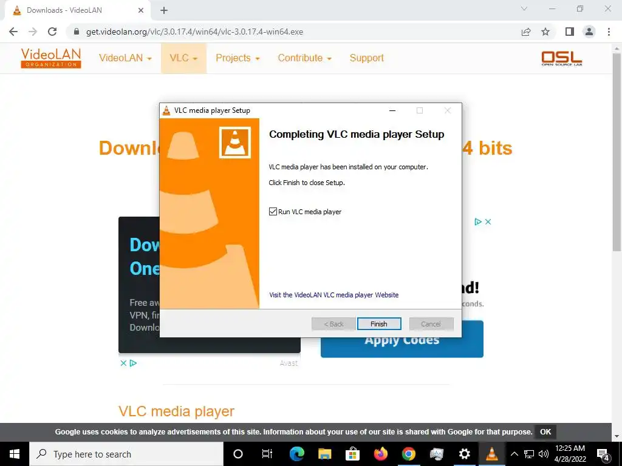Viewport: 622px width, 466px height.
Task: Click the VLC media player heading link
Action: [176, 411]
